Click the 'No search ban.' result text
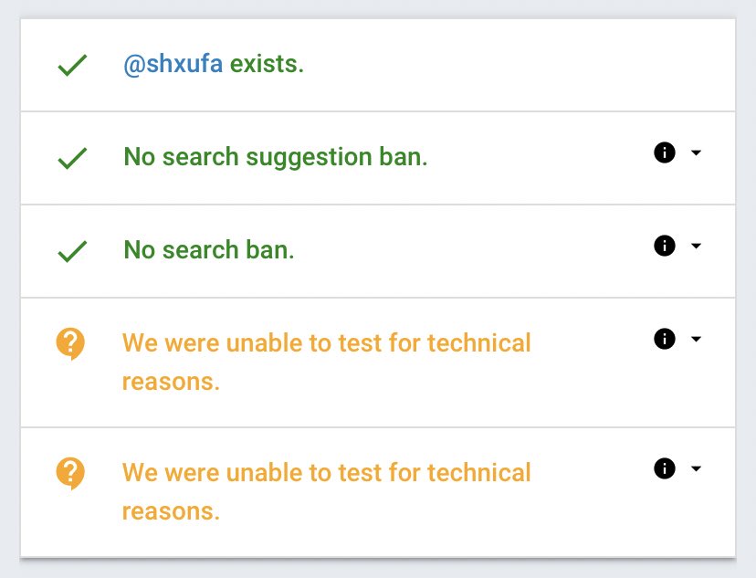This screenshot has height=578, width=756. tap(209, 250)
